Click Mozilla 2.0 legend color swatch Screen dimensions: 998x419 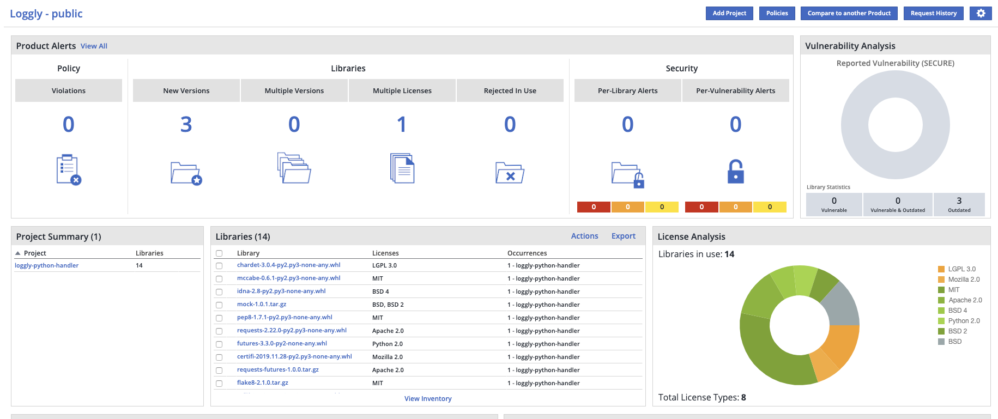point(941,280)
